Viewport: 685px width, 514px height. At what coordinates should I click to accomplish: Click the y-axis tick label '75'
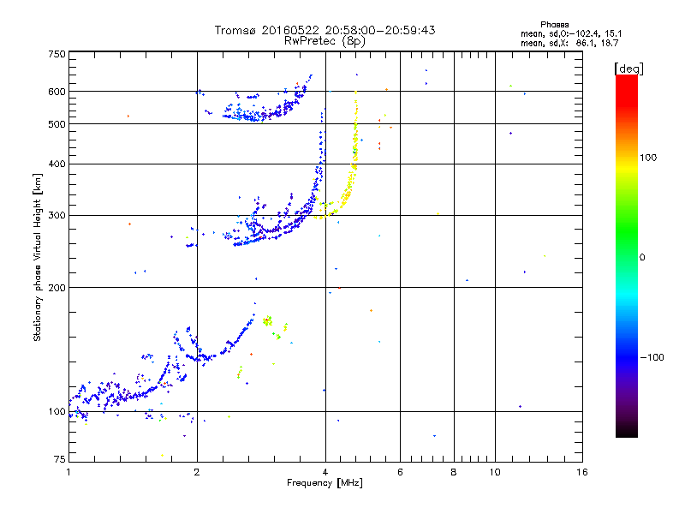point(60,459)
